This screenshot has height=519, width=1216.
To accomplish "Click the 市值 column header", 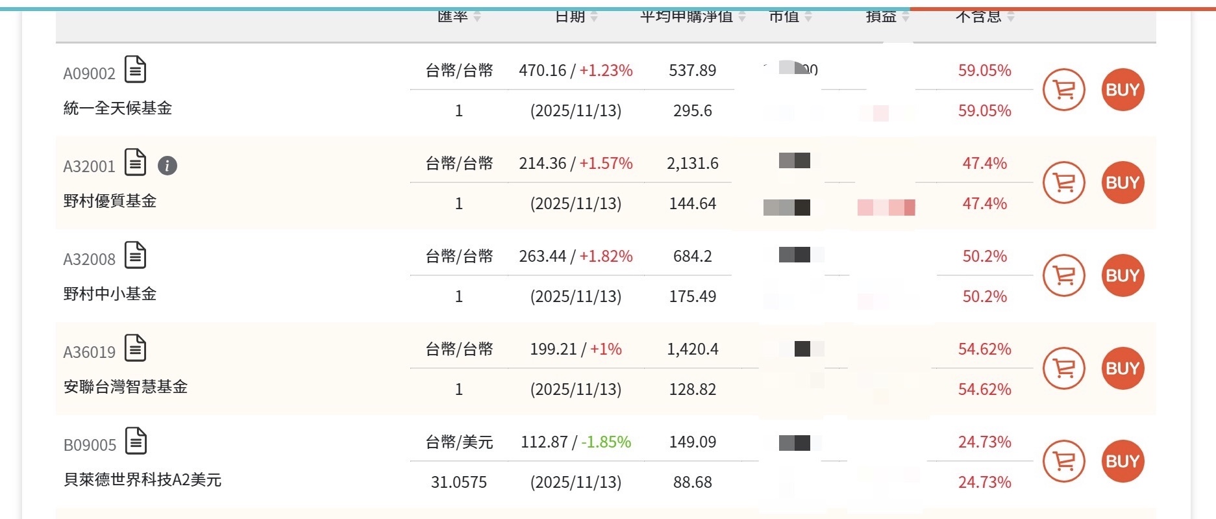I will coord(785,18).
